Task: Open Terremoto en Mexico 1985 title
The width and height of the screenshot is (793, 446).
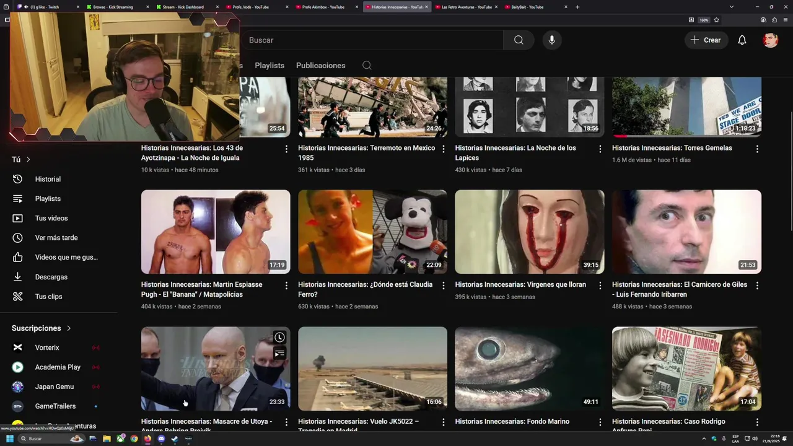Action: 367,153
